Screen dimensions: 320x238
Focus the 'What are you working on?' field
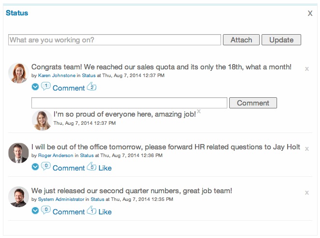[114, 40]
